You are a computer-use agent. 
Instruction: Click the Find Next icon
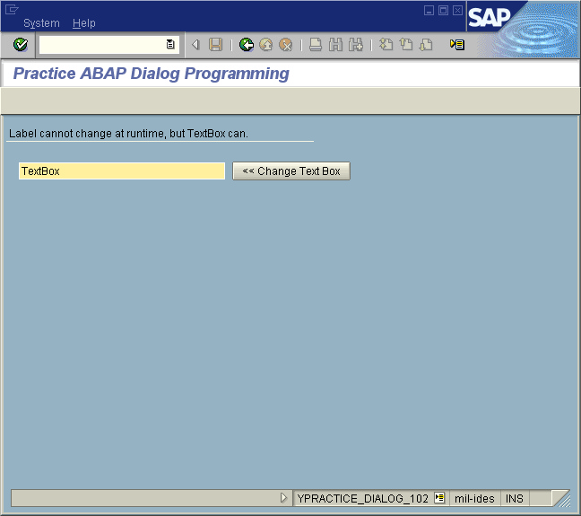click(356, 45)
